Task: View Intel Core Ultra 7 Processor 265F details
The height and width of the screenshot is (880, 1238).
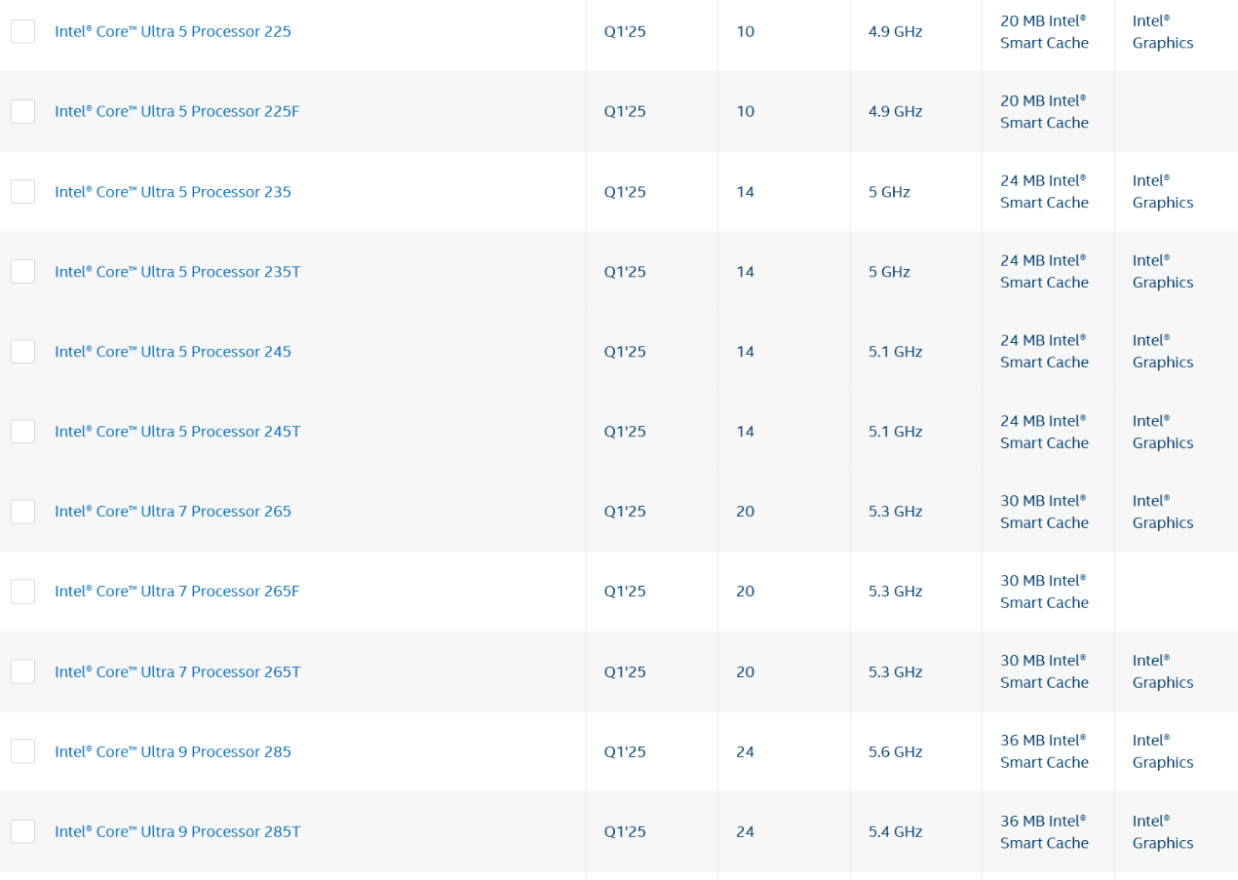Action: pos(176,592)
